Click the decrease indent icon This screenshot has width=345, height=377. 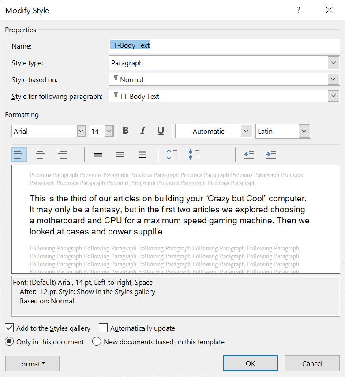pos(249,155)
